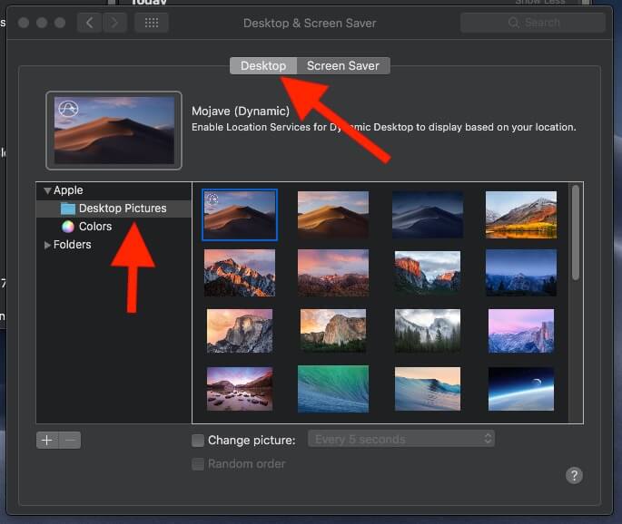The height and width of the screenshot is (524, 622).
Task: Choose the El Capitan red cliff thumbnail
Action: tap(428, 273)
